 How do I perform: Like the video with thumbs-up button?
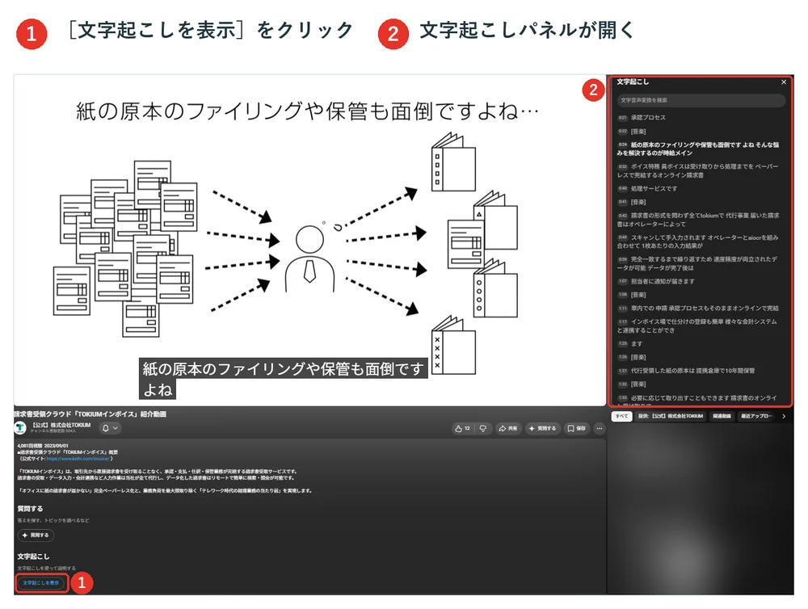462,429
